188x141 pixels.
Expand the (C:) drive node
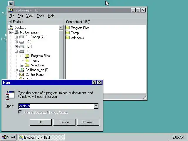[16, 42]
